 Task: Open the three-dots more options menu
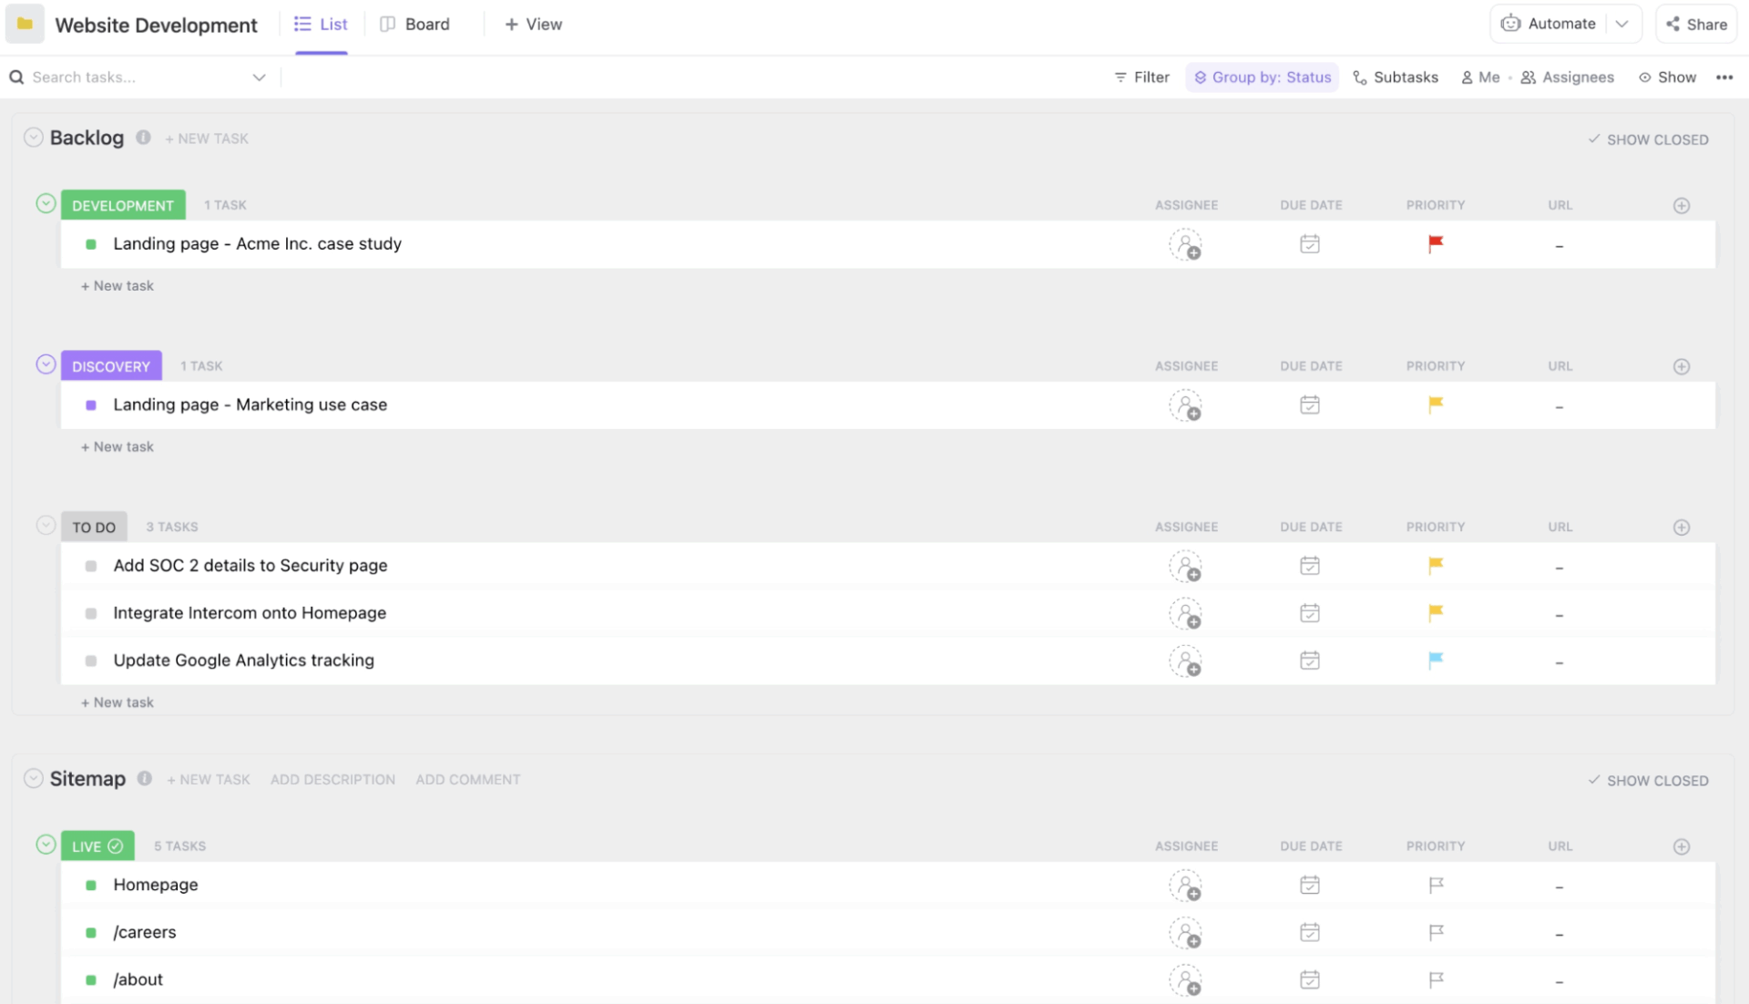click(1724, 77)
